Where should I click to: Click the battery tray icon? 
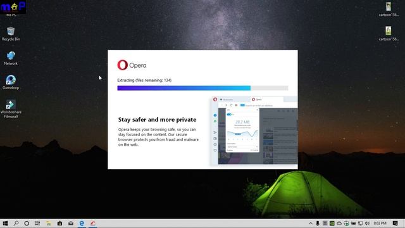[x=353, y=224]
